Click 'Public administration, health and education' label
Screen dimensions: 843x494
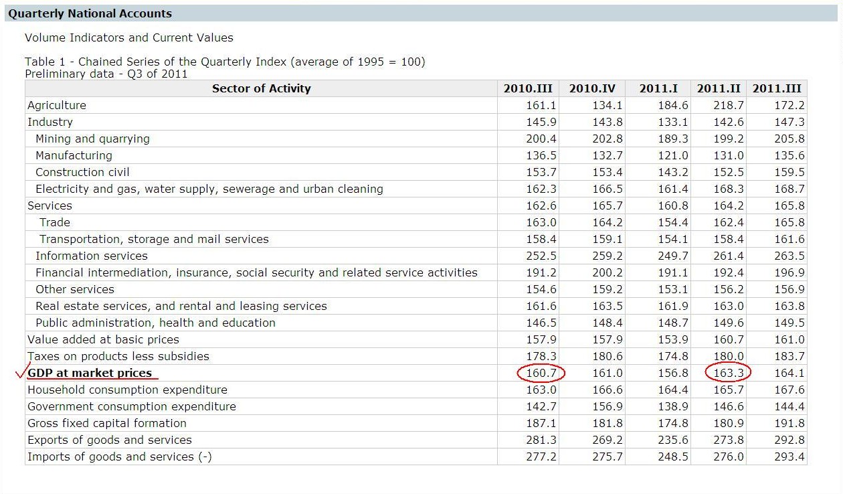click(x=155, y=323)
